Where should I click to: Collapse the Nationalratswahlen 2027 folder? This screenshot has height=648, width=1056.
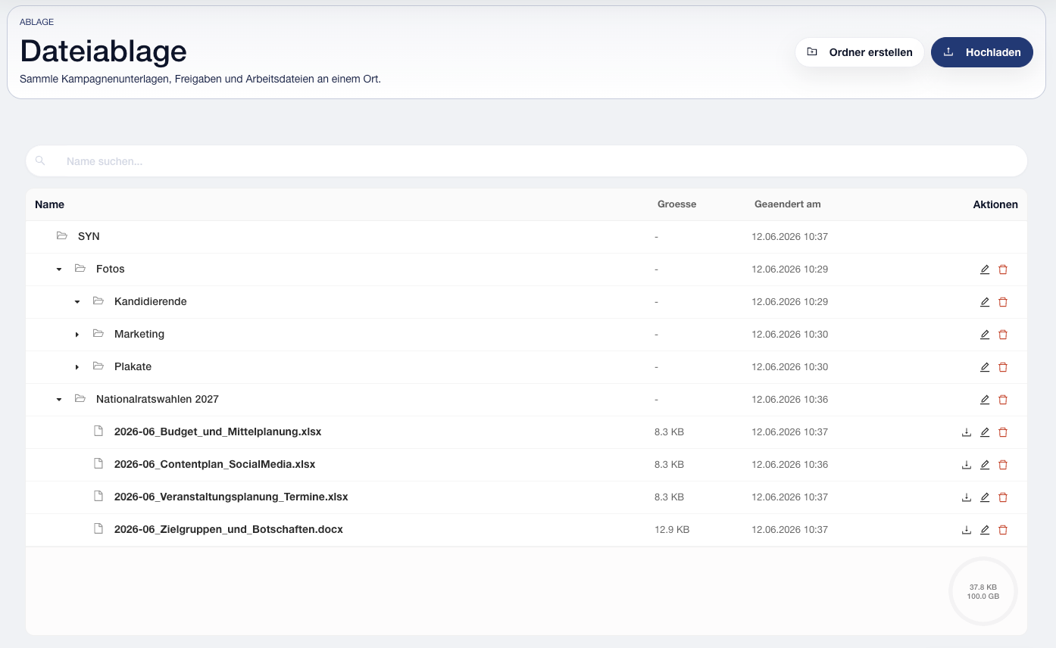(59, 400)
